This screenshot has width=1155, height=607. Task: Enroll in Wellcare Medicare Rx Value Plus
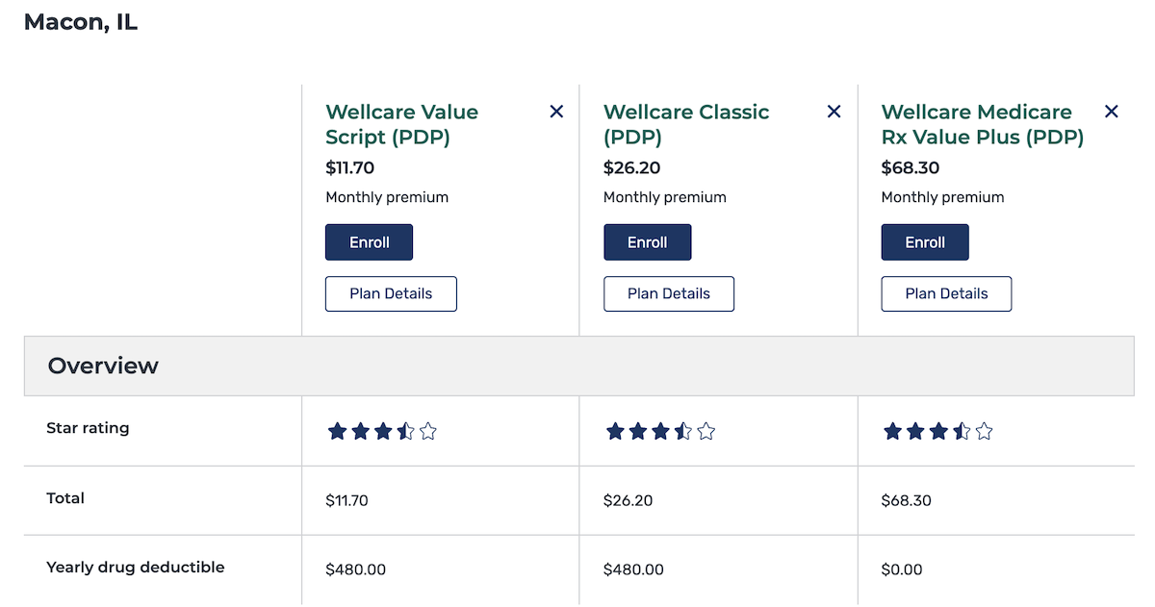[925, 242]
